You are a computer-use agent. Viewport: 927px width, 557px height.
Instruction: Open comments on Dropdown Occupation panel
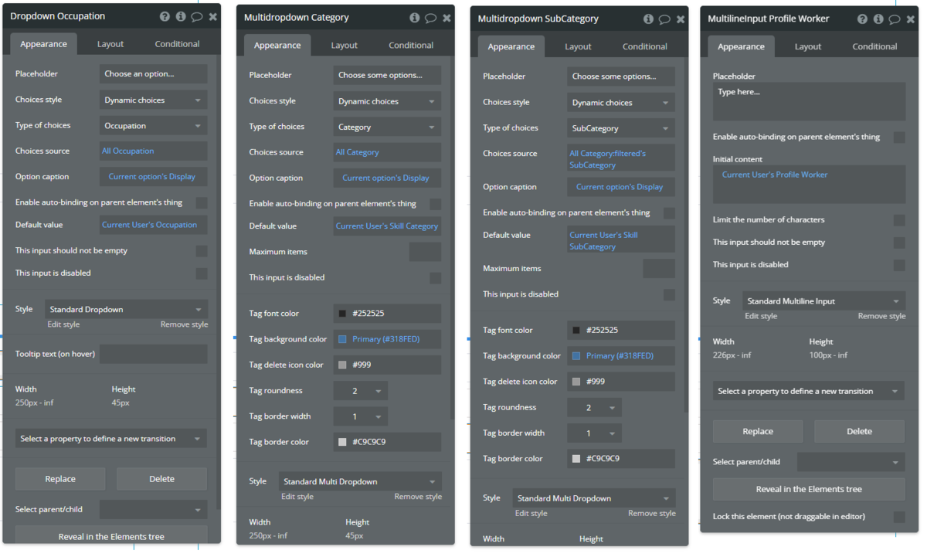click(x=197, y=16)
